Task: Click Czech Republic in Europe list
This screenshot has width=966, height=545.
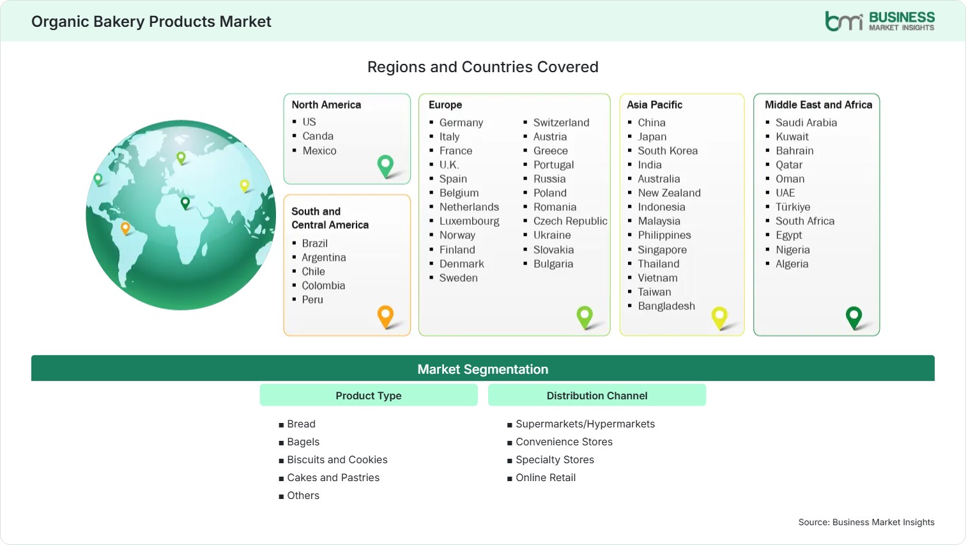Action: (571, 221)
